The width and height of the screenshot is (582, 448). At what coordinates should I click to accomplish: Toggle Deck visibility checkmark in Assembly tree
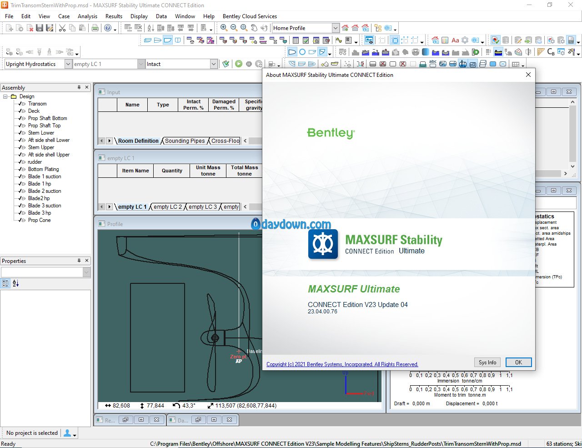20,111
